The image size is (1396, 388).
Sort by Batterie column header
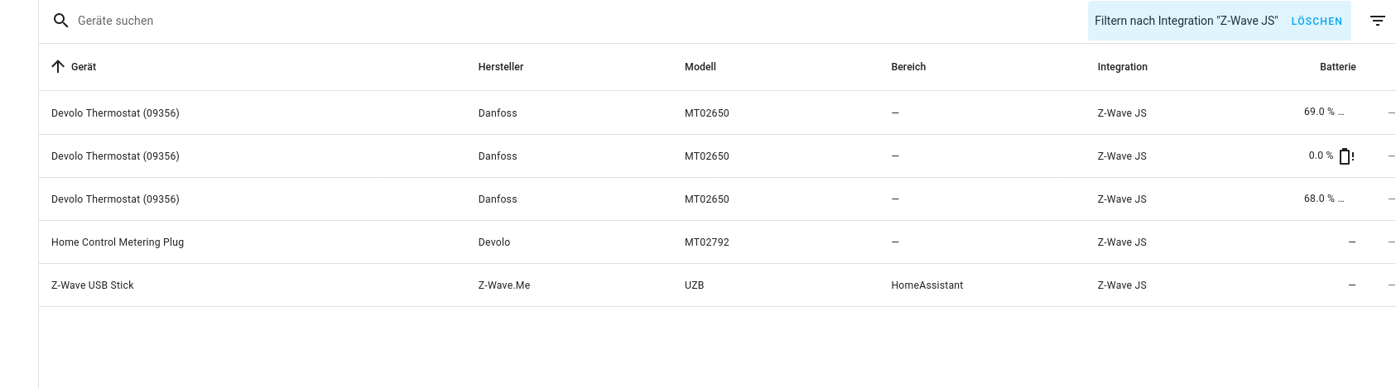1337,67
